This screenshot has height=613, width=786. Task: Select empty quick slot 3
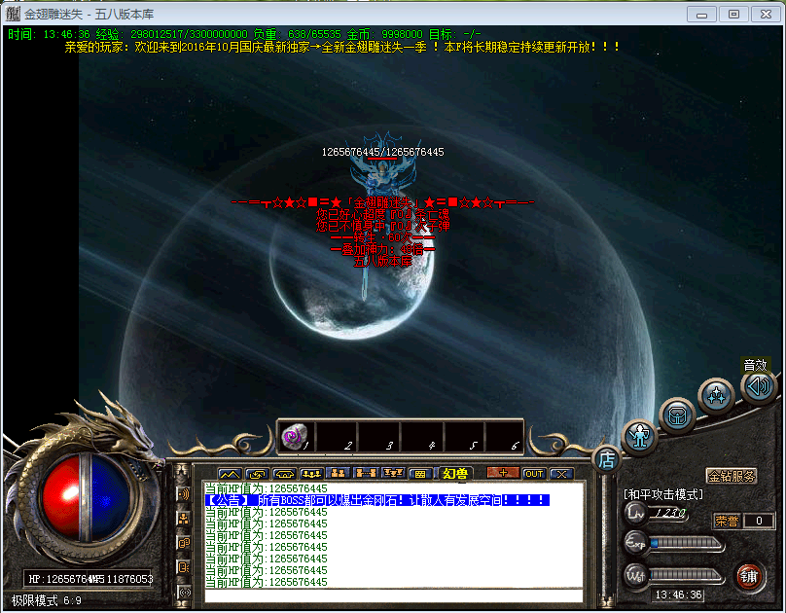(379, 437)
